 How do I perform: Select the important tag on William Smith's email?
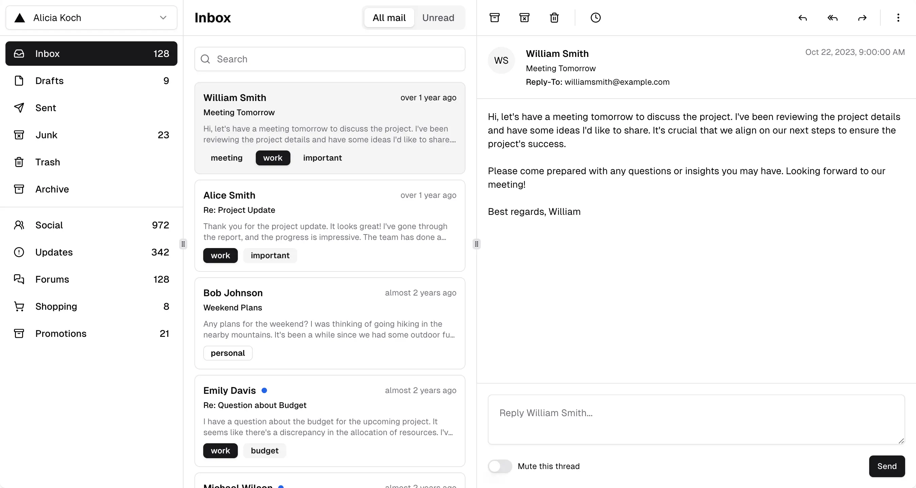coord(322,158)
